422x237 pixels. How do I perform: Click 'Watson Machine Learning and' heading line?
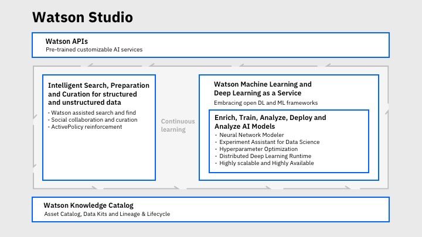pos(263,84)
